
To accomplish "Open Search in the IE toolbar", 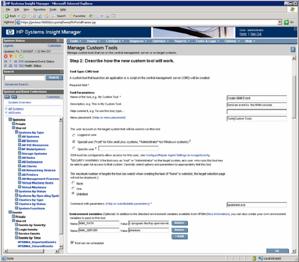I will [x=59, y=16].
